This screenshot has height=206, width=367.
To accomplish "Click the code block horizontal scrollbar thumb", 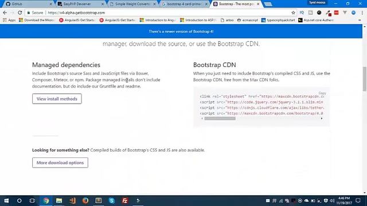I will pyautogui.click(x=220, y=118).
